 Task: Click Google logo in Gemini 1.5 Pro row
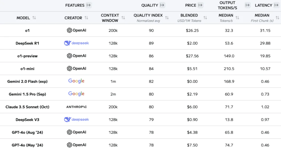[x=76, y=94]
